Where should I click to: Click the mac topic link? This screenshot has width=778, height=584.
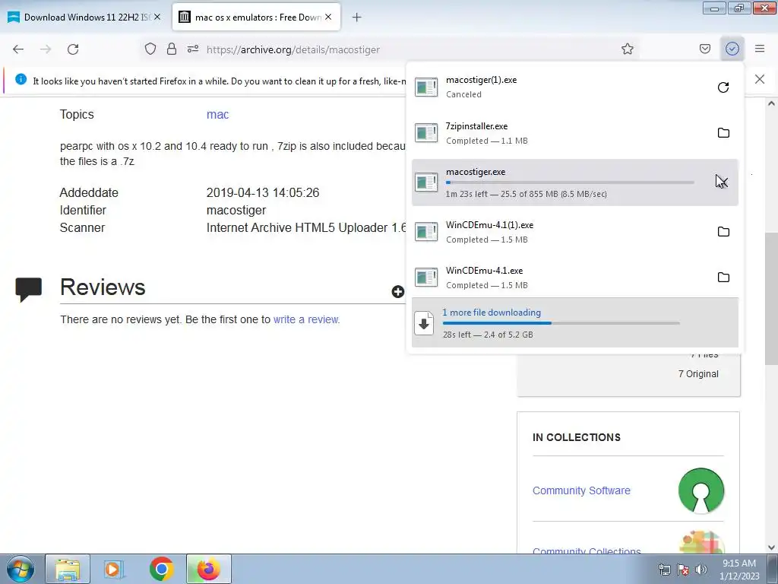pyautogui.click(x=217, y=115)
